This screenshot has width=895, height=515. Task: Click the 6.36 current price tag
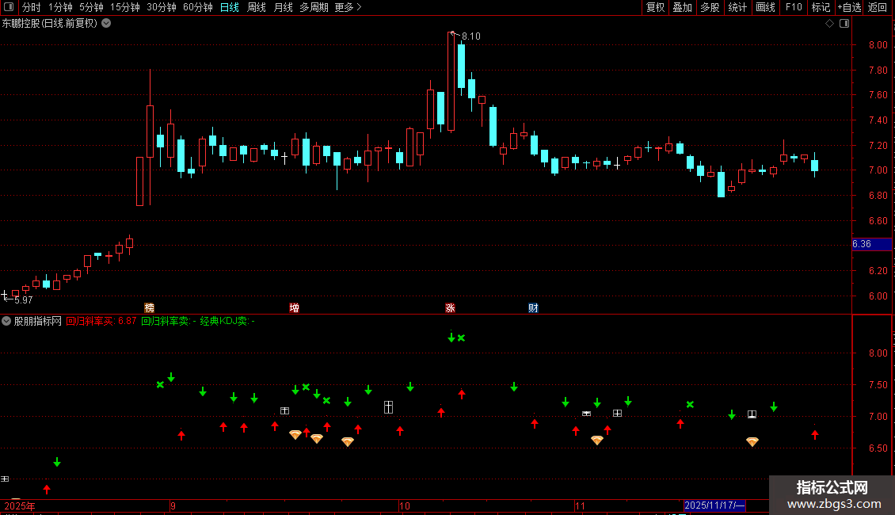871,244
